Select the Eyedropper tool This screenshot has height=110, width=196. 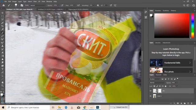(x=2, y=29)
